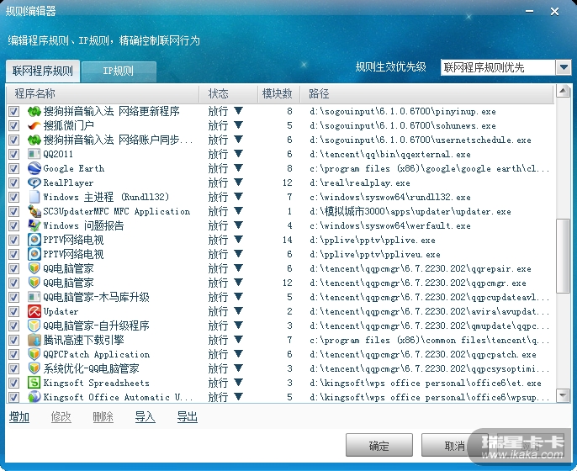Click the Kingsoft Office Automatic Update icon
Image resolution: width=577 pixels, height=471 pixels.
click(34, 397)
